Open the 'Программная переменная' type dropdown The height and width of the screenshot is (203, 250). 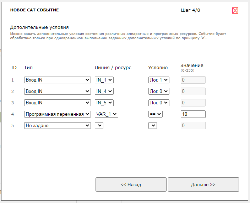point(57,114)
